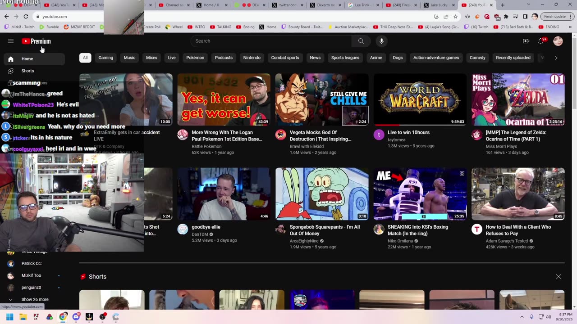Bookmark this page with the star icon

click(x=455, y=16)
